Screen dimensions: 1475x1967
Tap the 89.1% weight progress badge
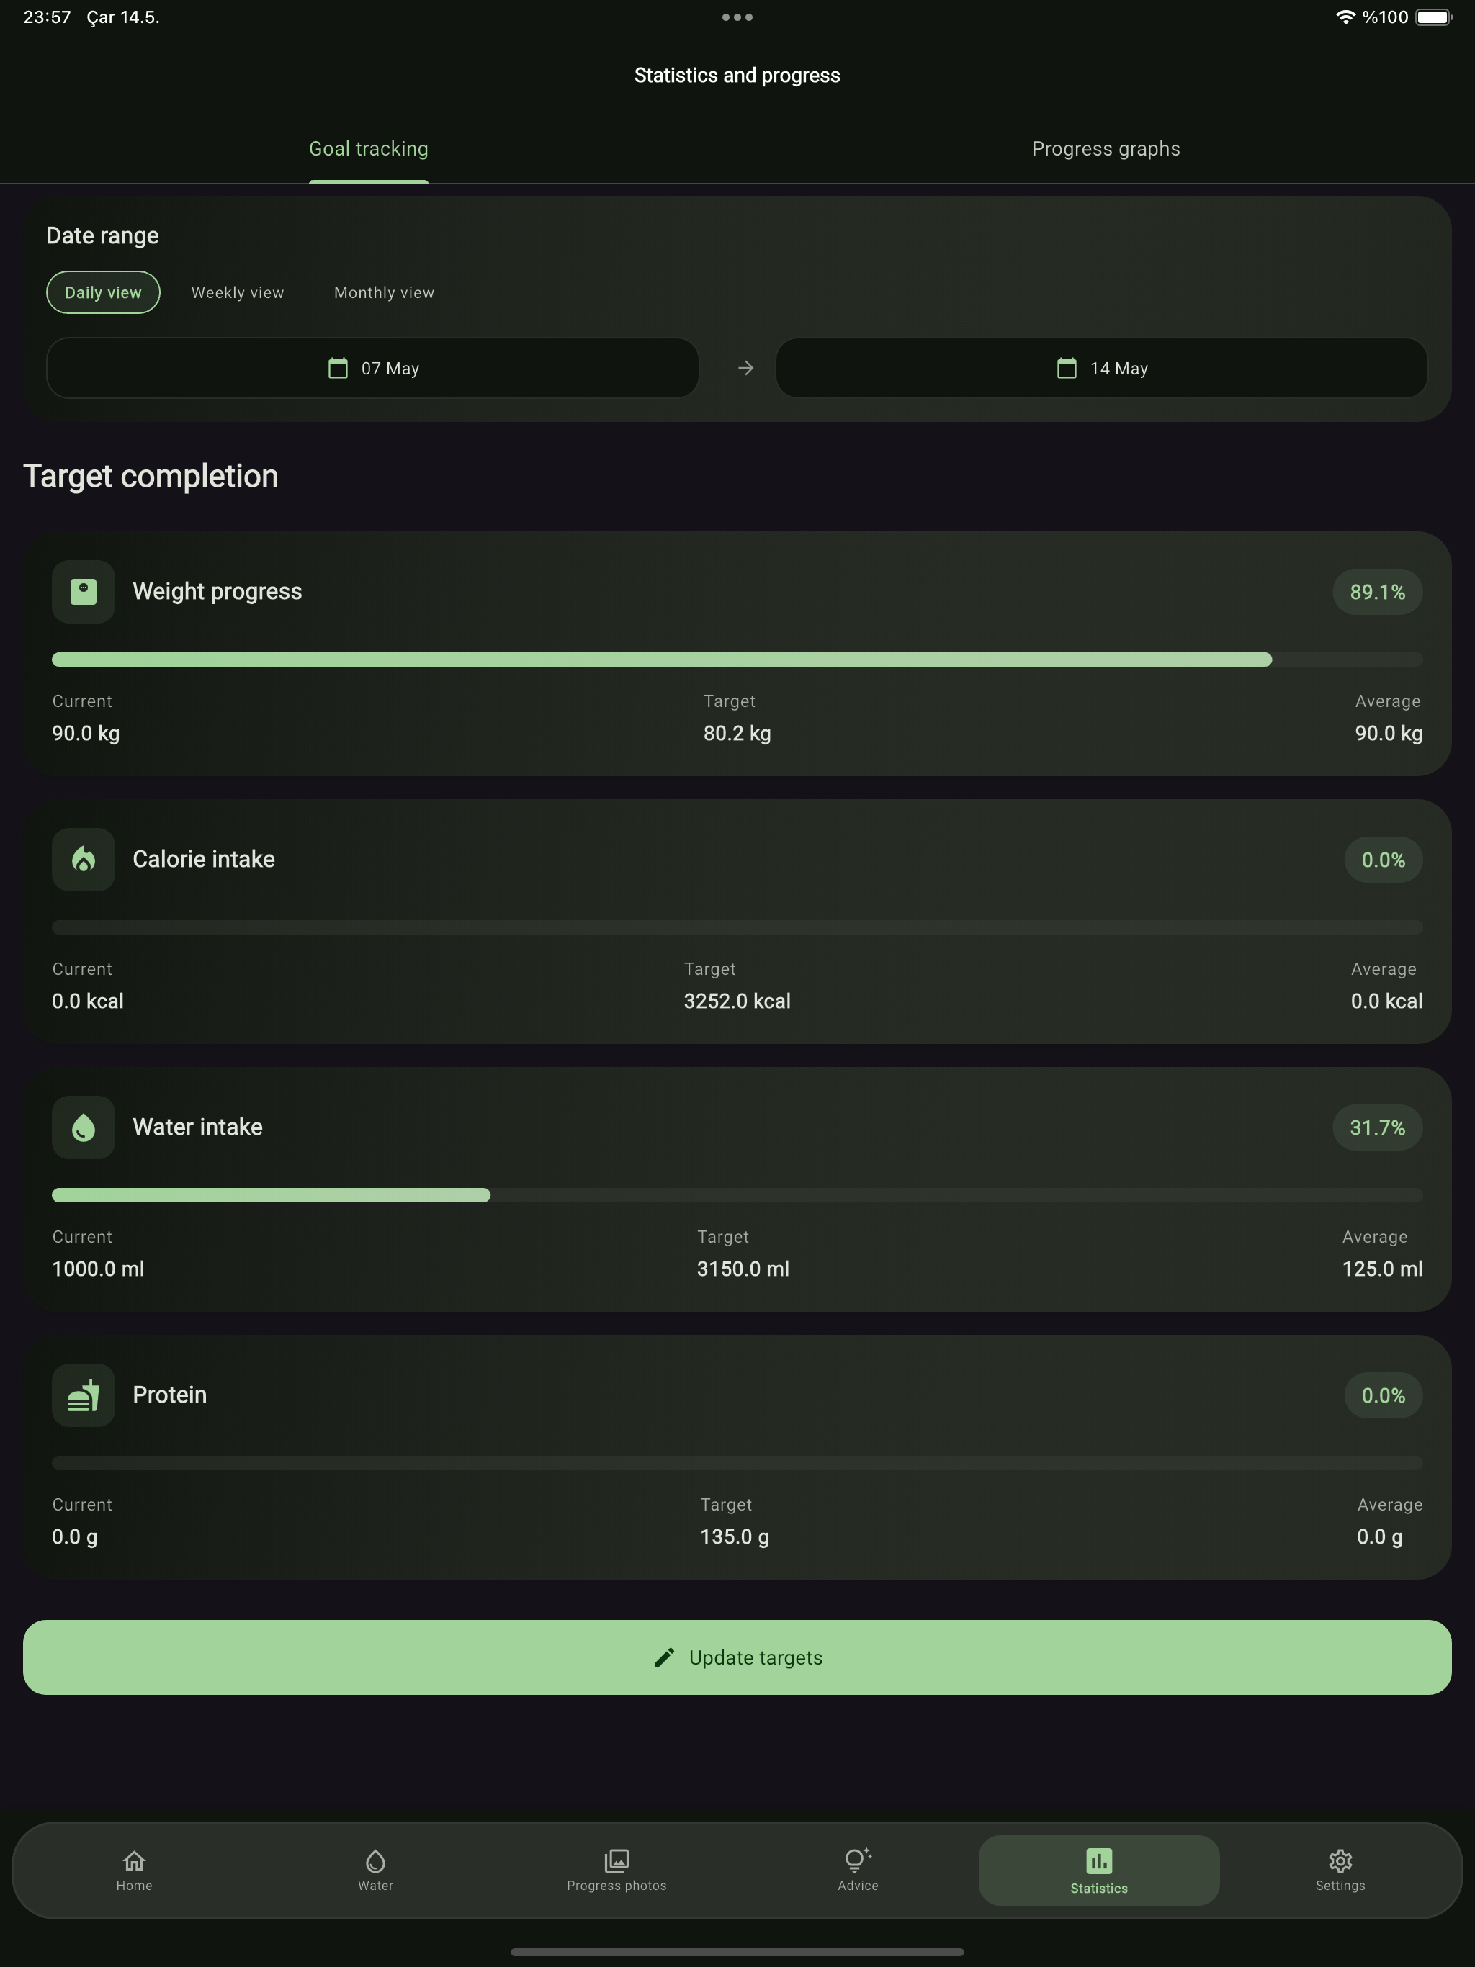coord(1377,593)
